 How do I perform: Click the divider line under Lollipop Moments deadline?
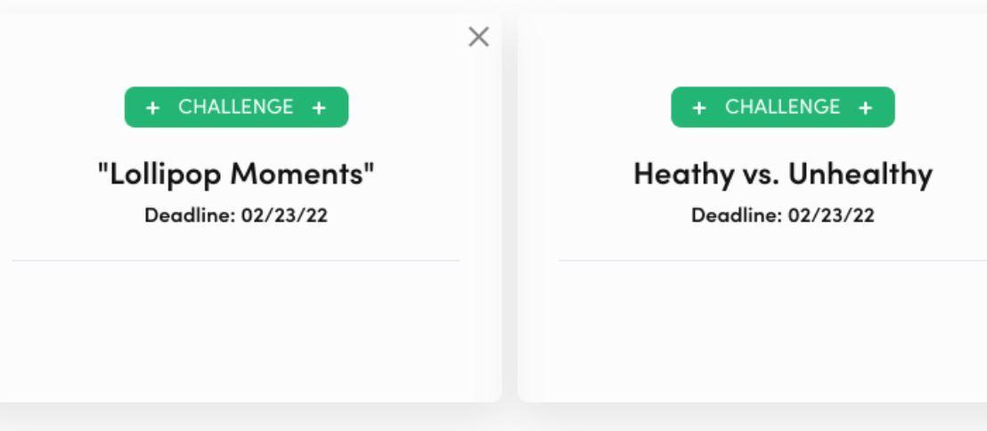coord(236,261)
